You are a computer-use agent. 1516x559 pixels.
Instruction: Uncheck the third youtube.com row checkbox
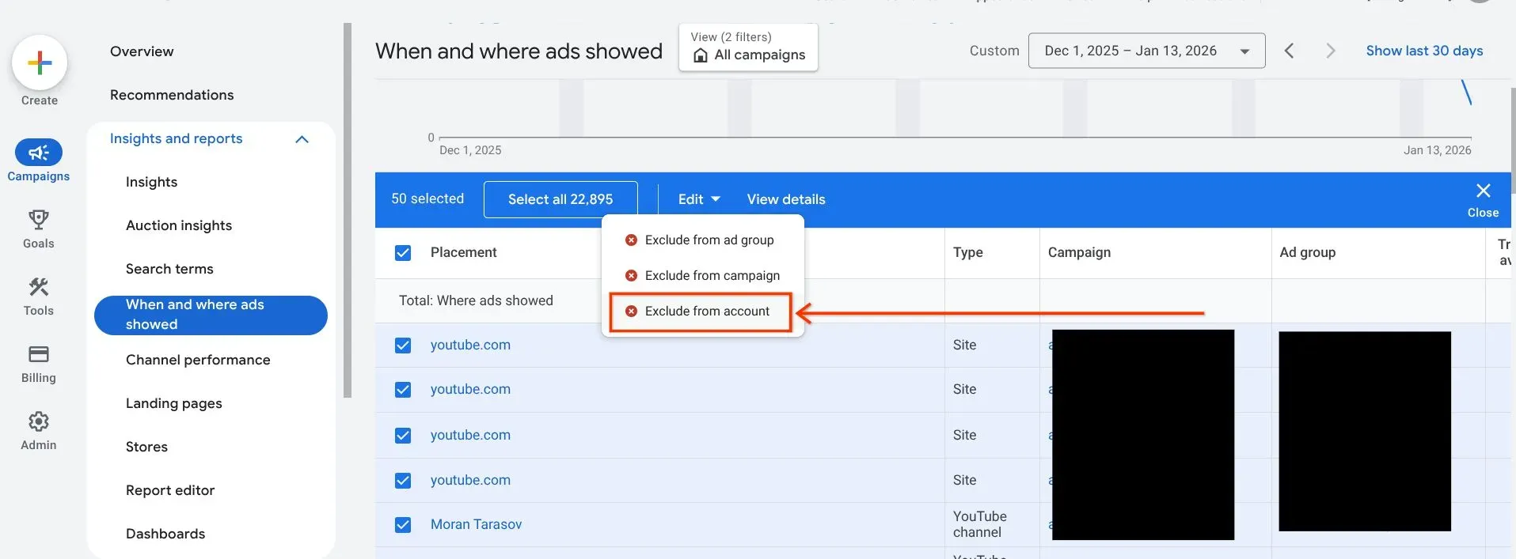tap(403, 435)
